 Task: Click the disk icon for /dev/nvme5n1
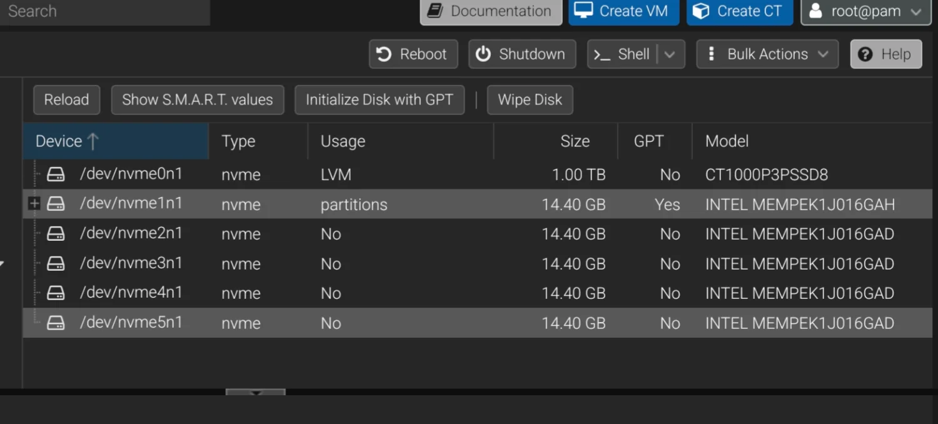pyautogui.click(x=56, y=323)
